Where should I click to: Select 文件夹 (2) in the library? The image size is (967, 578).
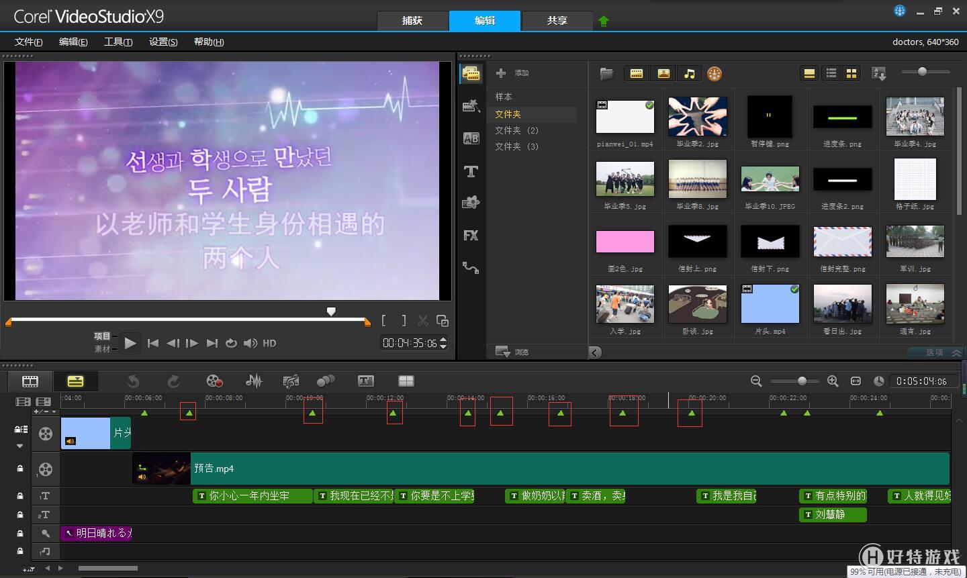[x=517, y=130]
